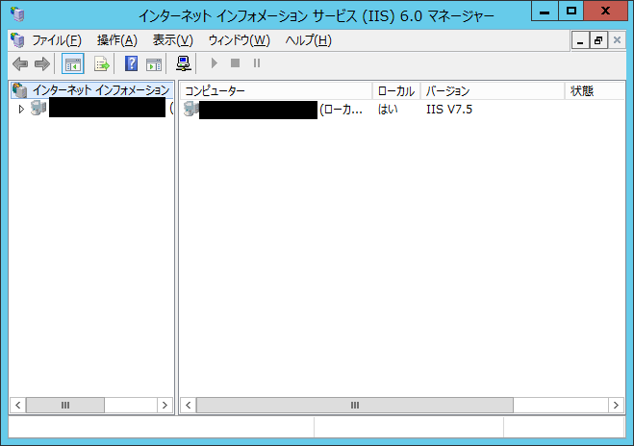The height and width of the screenshot is (446, 634).
Task: Click the server icon in the tree pane
Action: [38, 109]
